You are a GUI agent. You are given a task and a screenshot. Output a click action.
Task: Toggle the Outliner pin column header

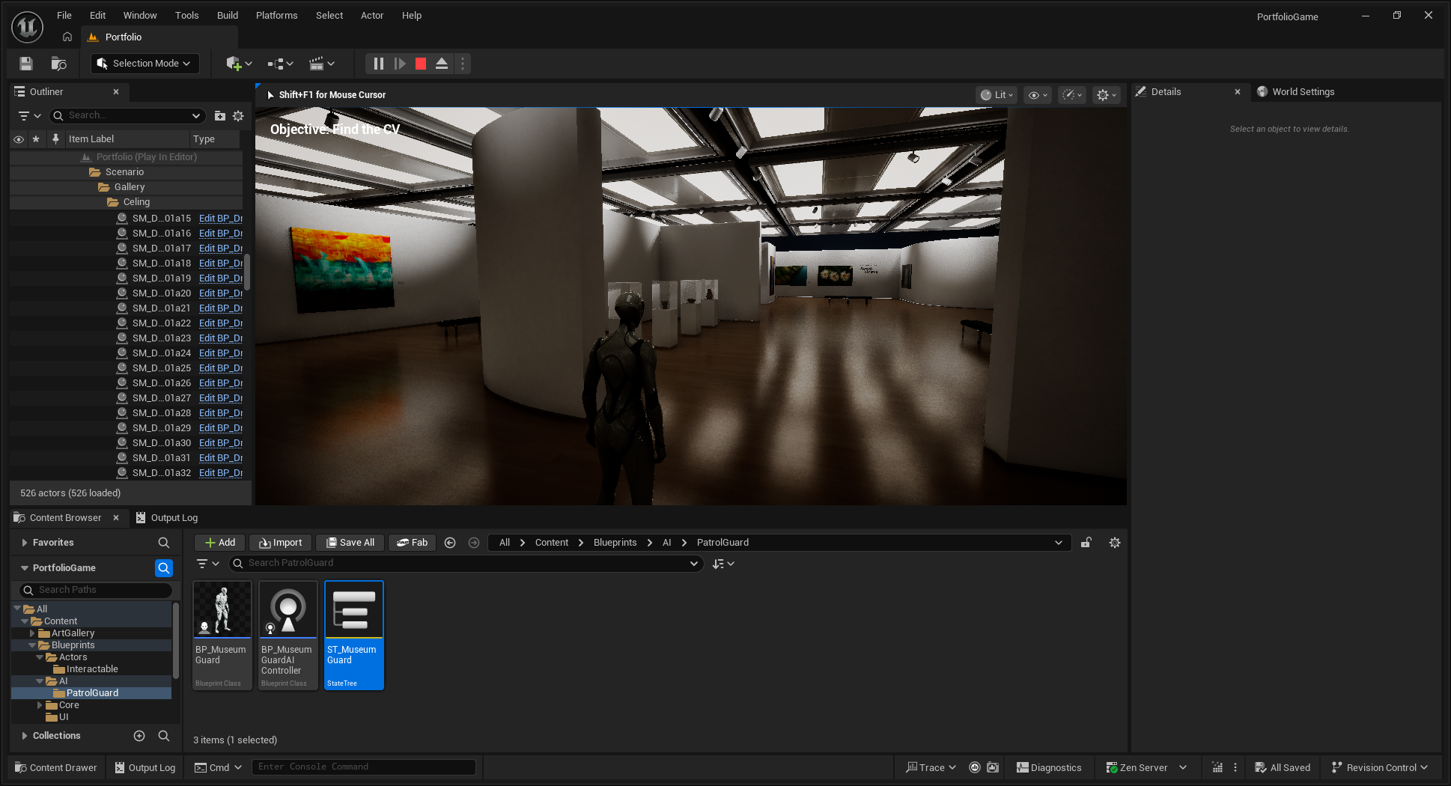point(55,139)
